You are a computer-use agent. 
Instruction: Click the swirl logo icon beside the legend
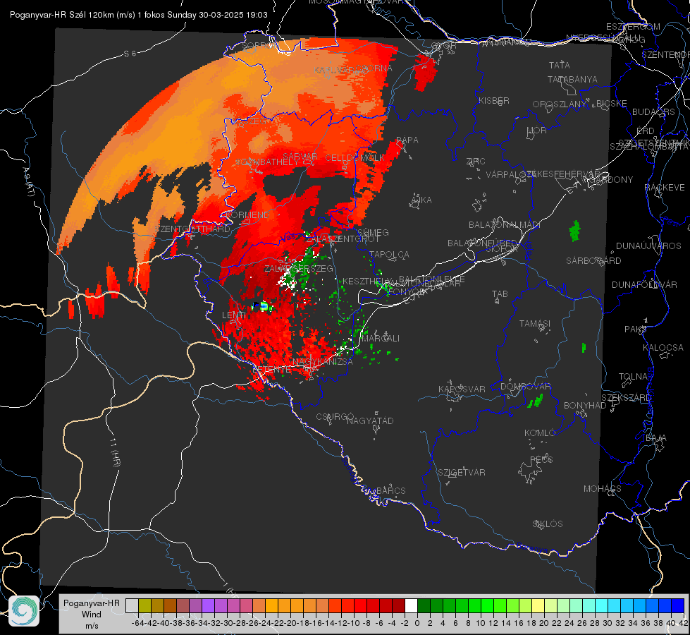[x=24, y=611]
